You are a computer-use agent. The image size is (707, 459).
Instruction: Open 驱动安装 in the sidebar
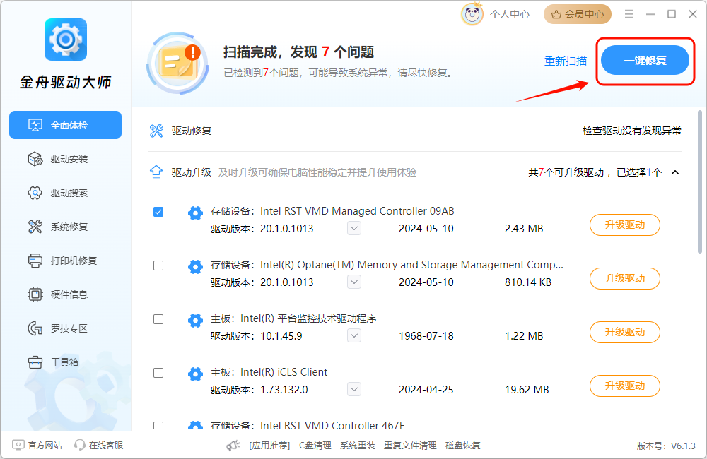65,159
